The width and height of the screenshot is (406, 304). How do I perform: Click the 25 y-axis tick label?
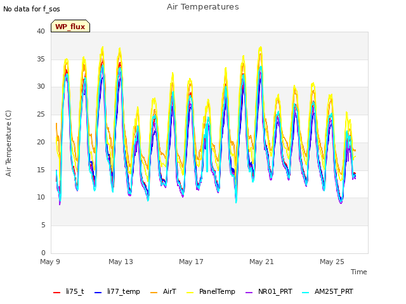click(41, 114)
